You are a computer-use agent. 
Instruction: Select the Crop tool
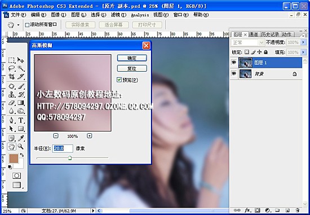tap(11, 76)
